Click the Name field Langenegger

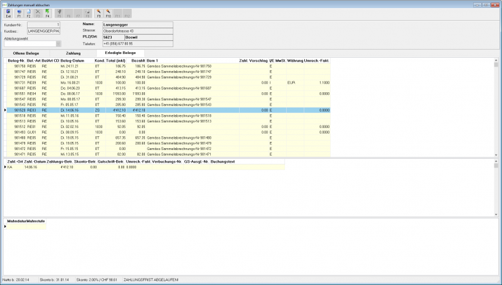137,24
